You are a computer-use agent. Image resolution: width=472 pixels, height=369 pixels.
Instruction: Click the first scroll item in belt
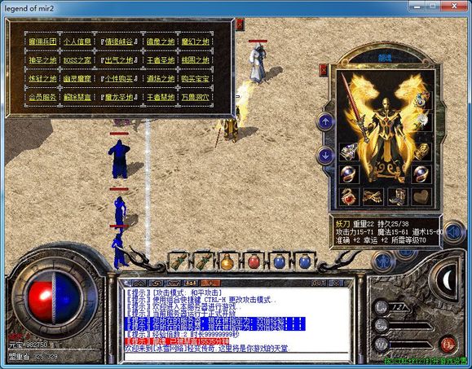point(179,261)
